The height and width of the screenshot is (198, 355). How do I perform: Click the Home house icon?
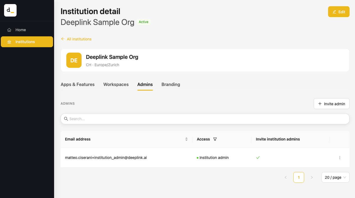[9, 30]
